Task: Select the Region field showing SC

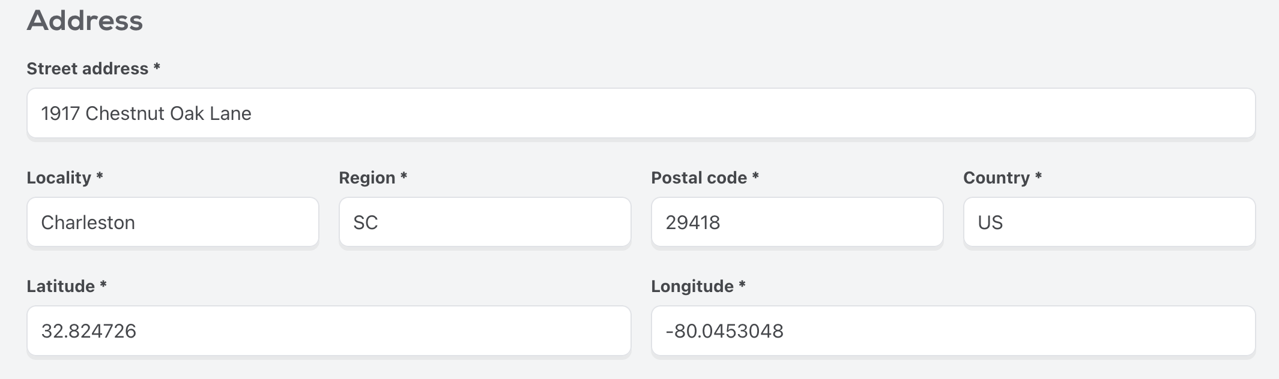Action: pyautogui.click(x=485, y=222)
